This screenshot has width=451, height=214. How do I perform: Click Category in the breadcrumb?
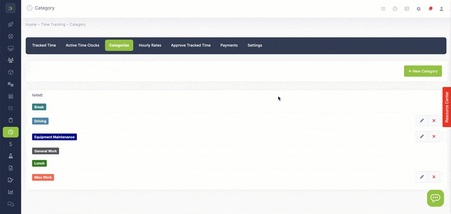tap(78, 24)
